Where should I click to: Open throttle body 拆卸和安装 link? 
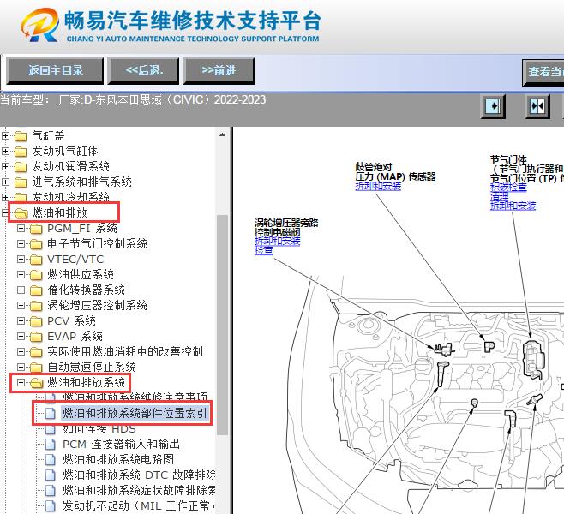pyautogui.click(x=513, y=206)
